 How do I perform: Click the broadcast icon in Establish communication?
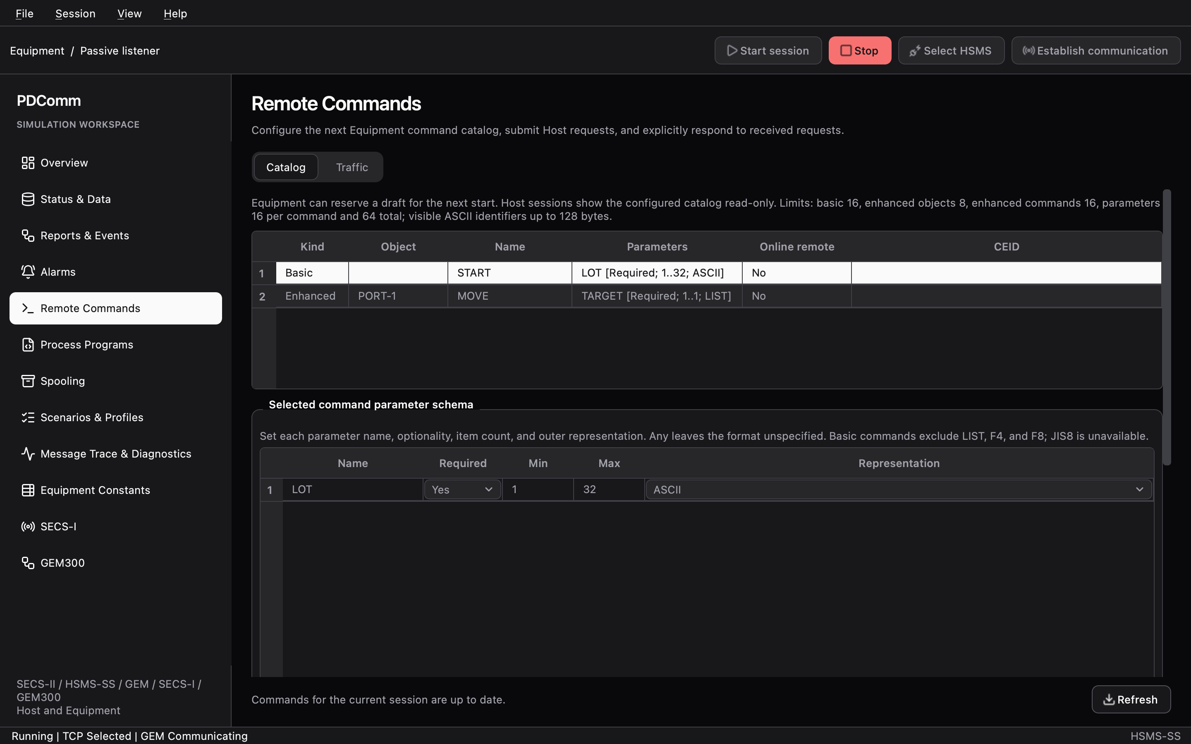tap(1028, 51)
